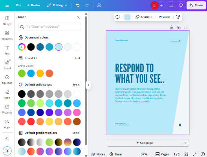Open the magic edit icon in toolbar
The image size is (207, 157).
(117, 17)
